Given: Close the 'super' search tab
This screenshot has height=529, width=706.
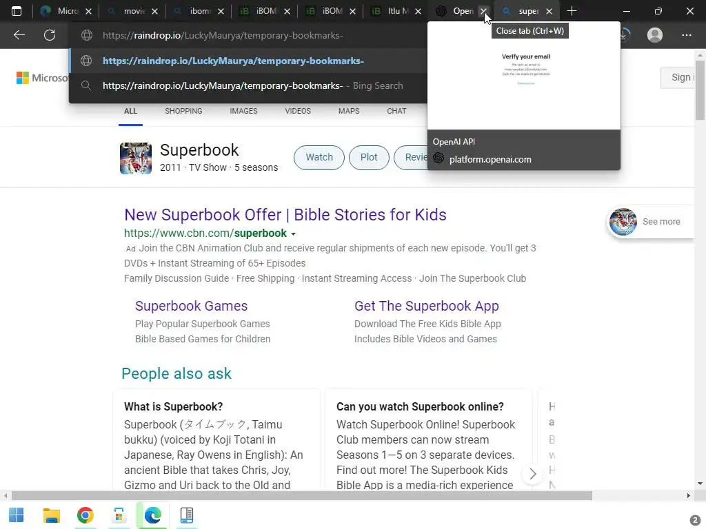Looking at the screenshot, I should coord(549,11).
